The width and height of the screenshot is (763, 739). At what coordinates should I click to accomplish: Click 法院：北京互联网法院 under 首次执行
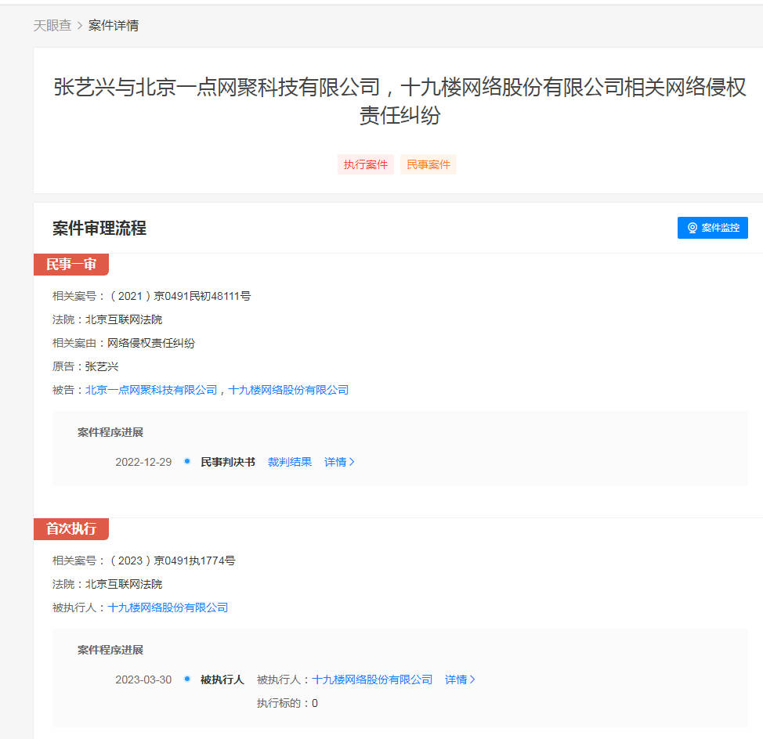click(x=107, y=585)
